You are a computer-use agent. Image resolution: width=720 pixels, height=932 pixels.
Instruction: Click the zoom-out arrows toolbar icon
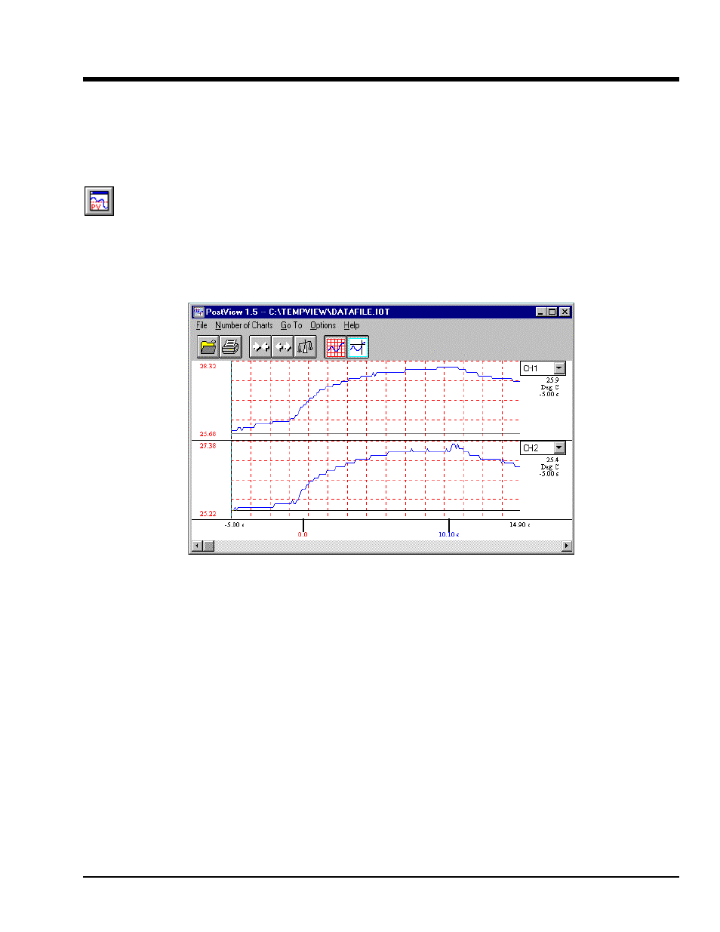click(x=283, y=347)
